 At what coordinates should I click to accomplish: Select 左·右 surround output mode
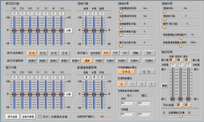147,72
